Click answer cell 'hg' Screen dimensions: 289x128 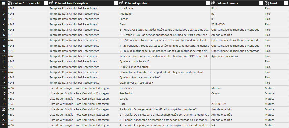[237, 14]
